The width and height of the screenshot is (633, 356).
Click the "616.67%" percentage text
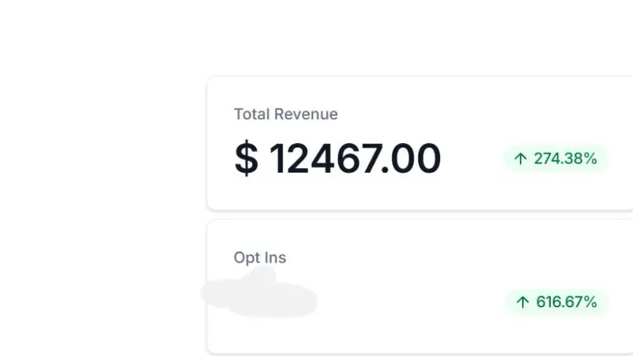[x=567, y=302]
